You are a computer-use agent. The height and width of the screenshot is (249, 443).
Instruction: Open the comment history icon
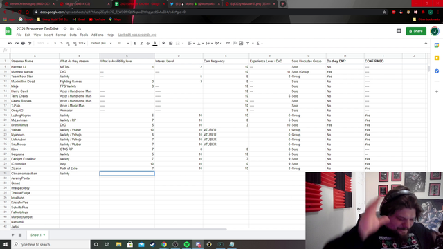click(399, 31)
